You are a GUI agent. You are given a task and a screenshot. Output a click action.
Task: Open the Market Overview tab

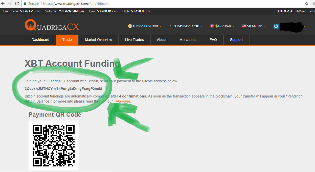point(98,40)
